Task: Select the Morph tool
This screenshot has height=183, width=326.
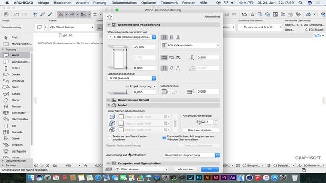Action: 16,100
